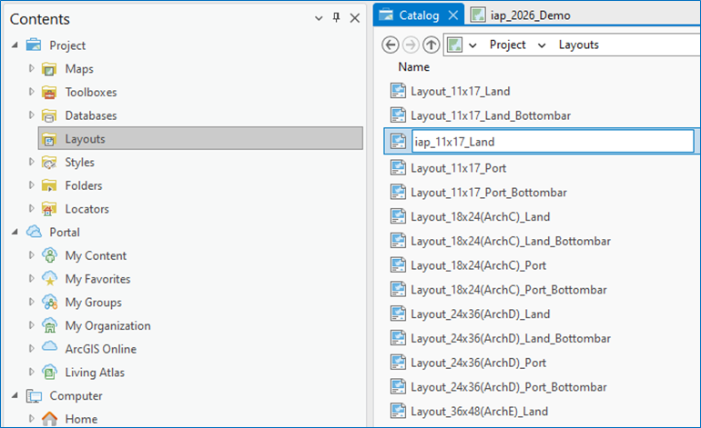
Task: Click the layout icon beside Layout_24x36(ArchD)_Port
Action: pos(398,362)
